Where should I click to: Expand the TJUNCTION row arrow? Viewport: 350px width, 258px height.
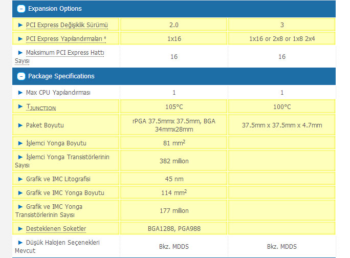coord(20,106)
